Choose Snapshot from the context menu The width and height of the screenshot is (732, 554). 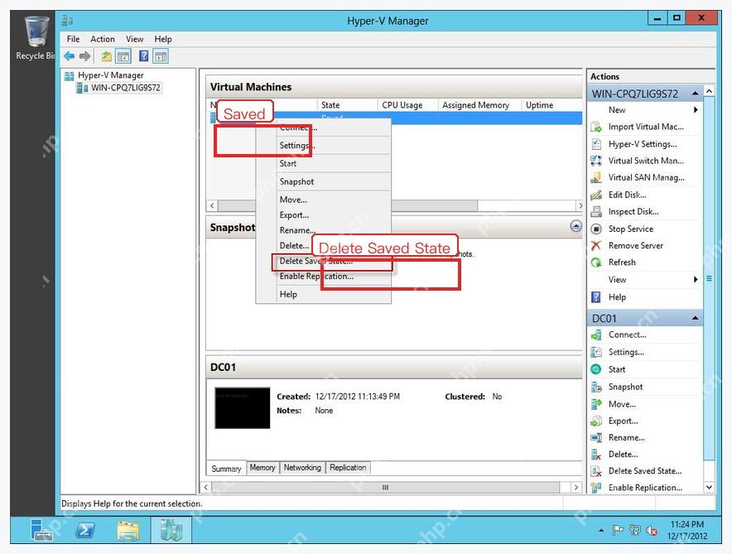[323, 181]
